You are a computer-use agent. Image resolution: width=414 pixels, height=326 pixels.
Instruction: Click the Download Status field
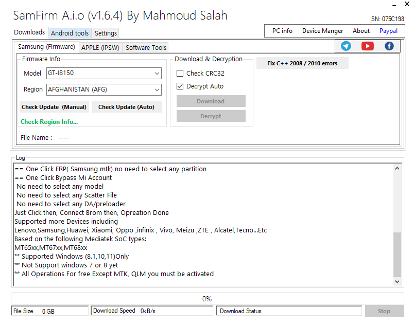pyautogui.click(x=289, y=311)
